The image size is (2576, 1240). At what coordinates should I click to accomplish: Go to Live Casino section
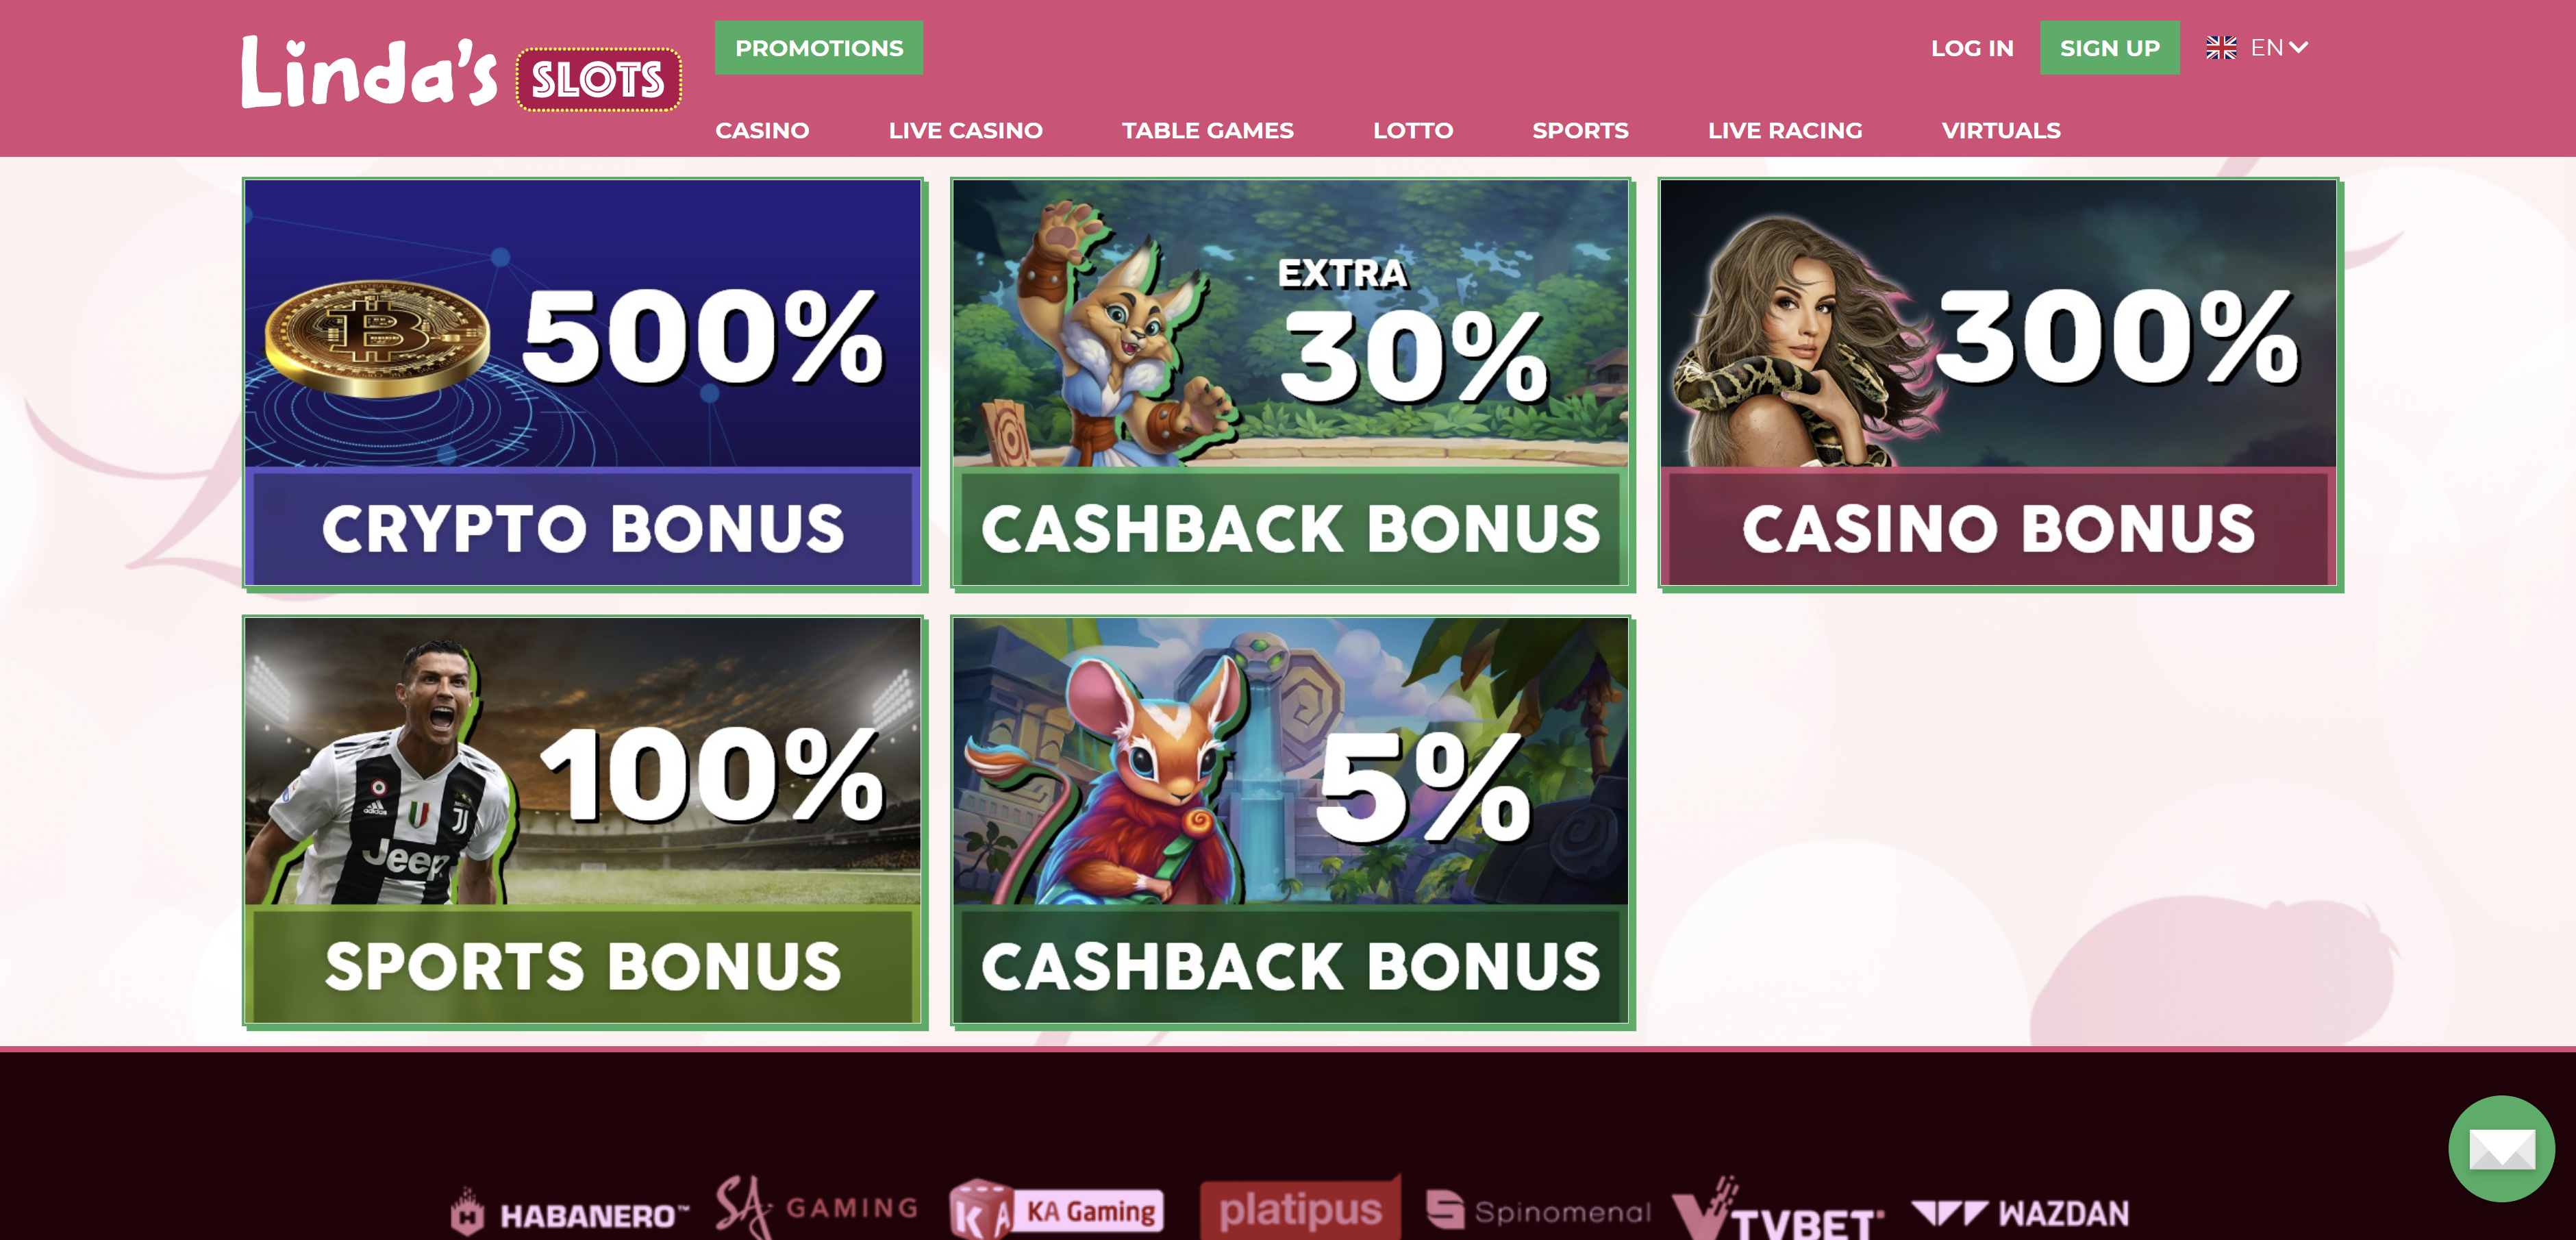[x=965, y=130]
